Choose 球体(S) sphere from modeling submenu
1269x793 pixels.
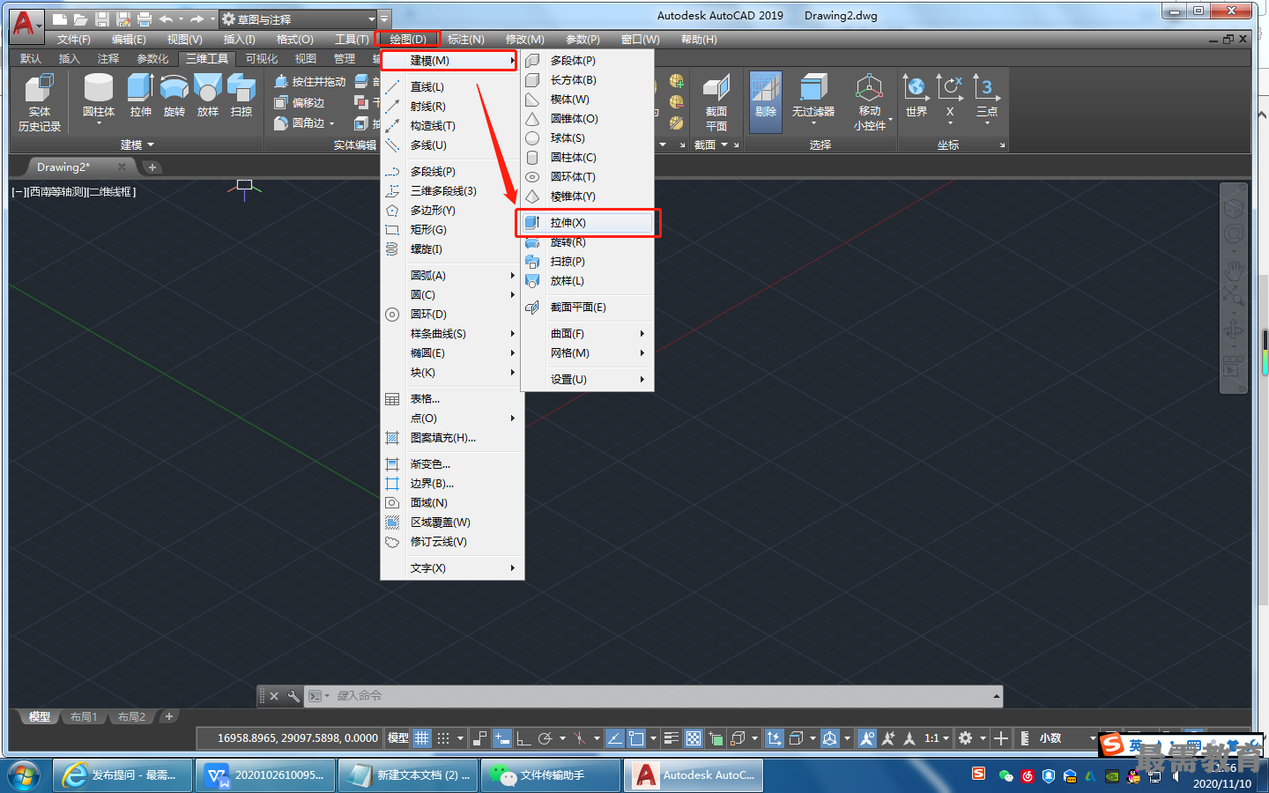tap(588, 138)
